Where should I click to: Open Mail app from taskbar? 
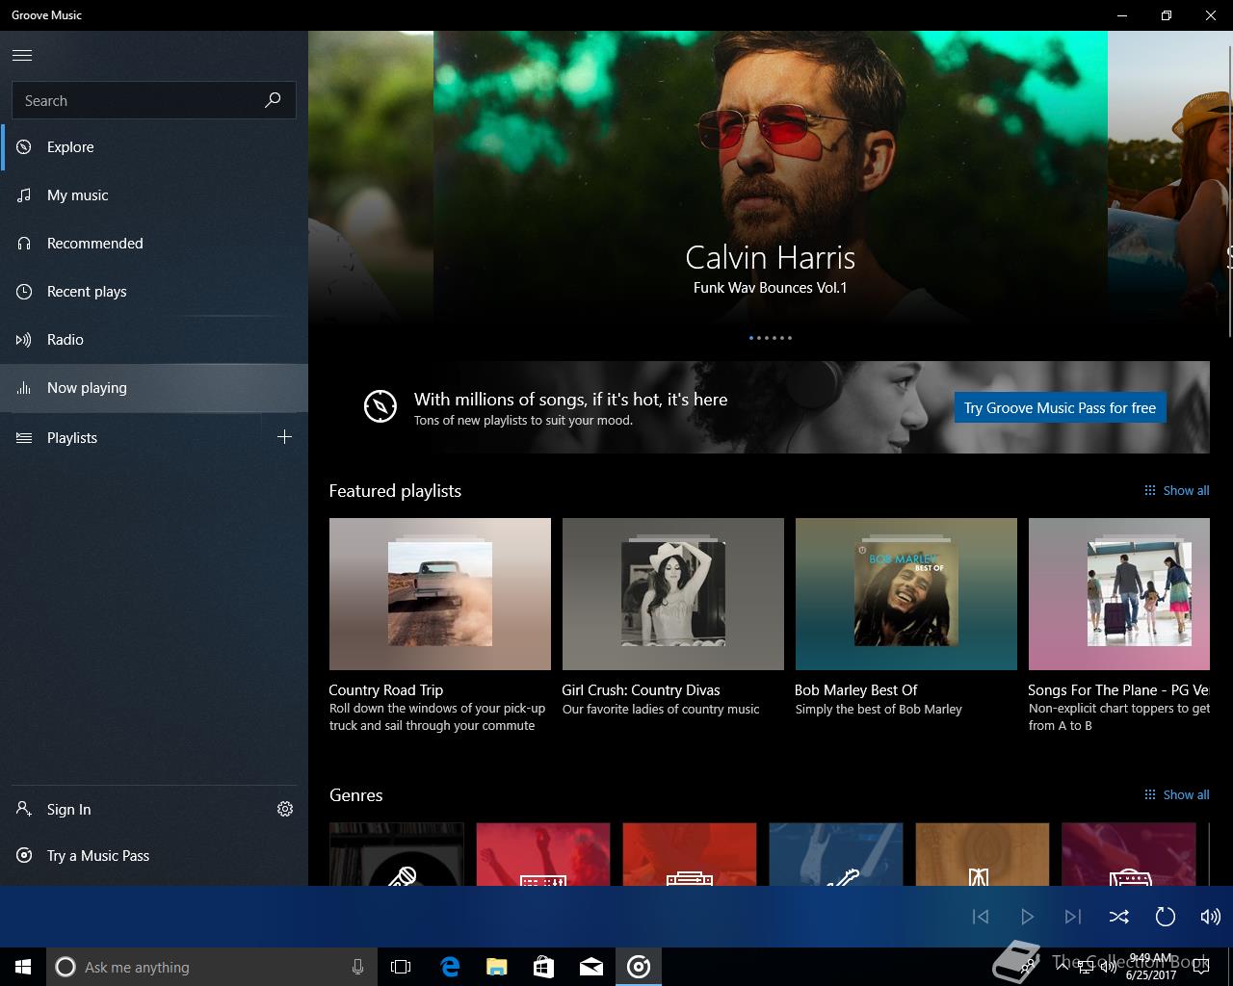pyautogui.click(x=591, y=967)
